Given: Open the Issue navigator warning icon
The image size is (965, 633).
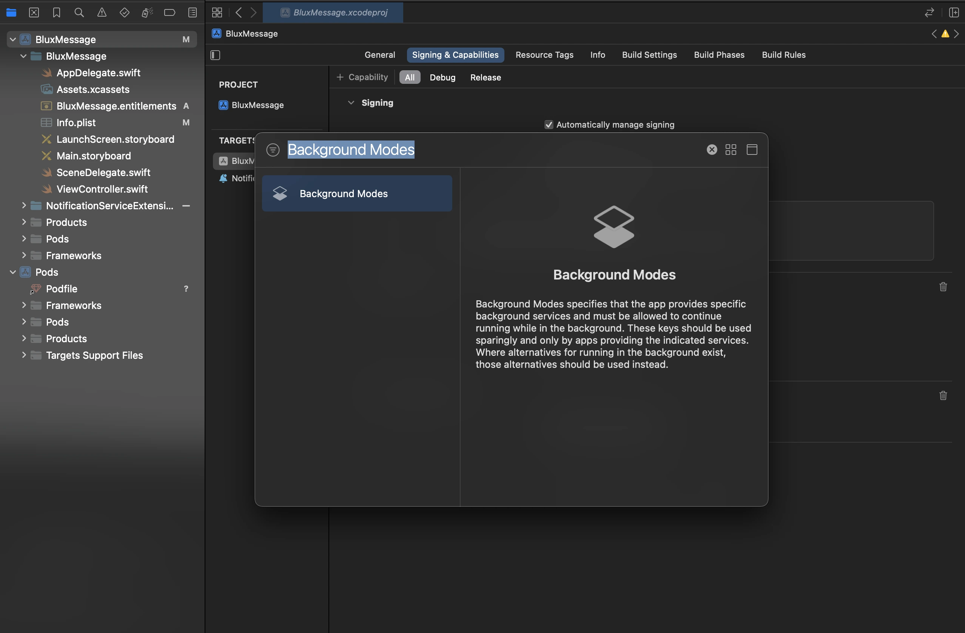Looking at the screenshot, I should tap(102, 12).
